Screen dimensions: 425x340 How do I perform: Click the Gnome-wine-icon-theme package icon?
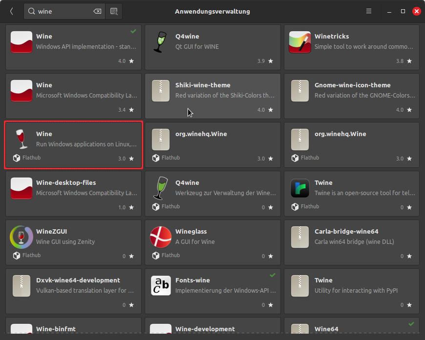click(300, 91)
